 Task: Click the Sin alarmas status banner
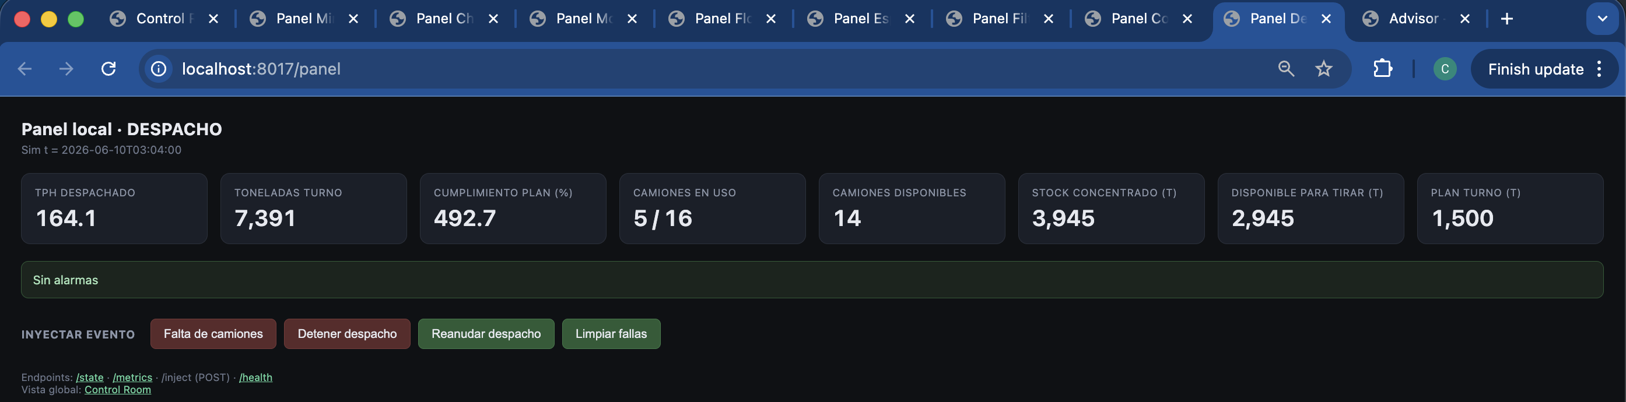click(812, 280)
